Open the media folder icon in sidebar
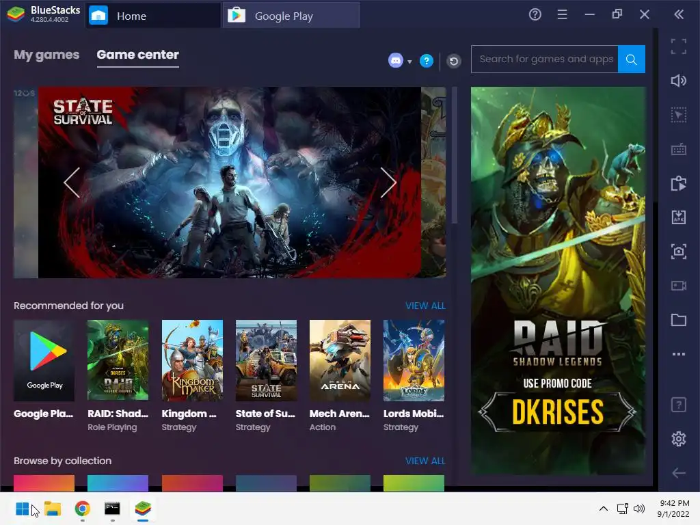Screen dimensions: 700x525 click(x=678, y=320)
